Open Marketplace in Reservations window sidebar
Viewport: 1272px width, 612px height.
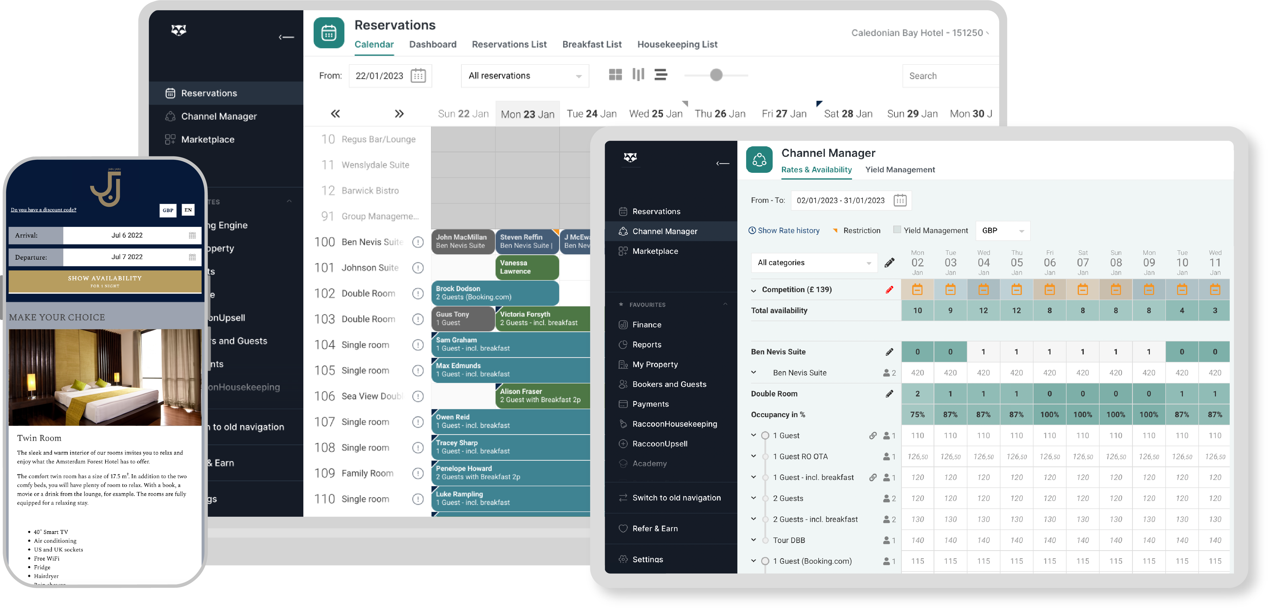[207, 140]
